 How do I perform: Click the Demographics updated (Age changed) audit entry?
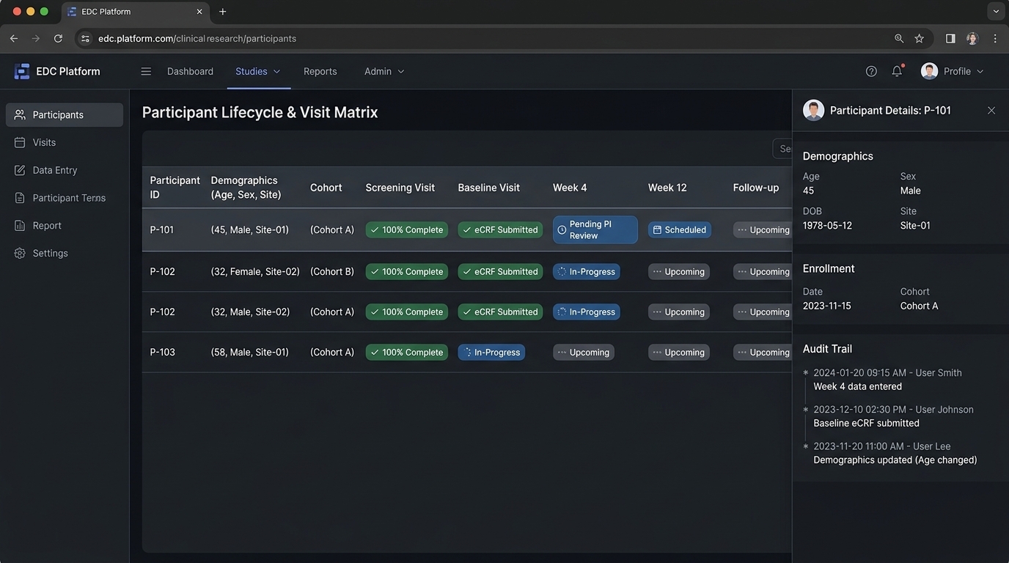point(895,452)
